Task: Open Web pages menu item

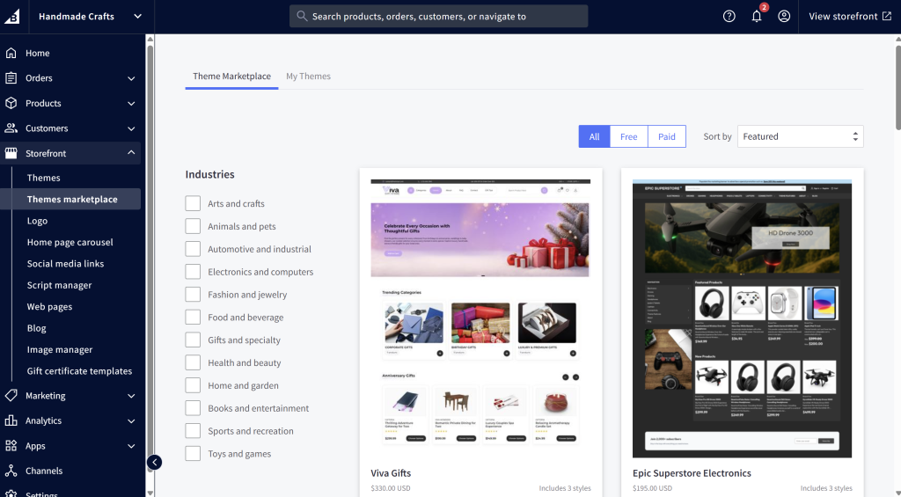Action: click(x=49, y=306)
